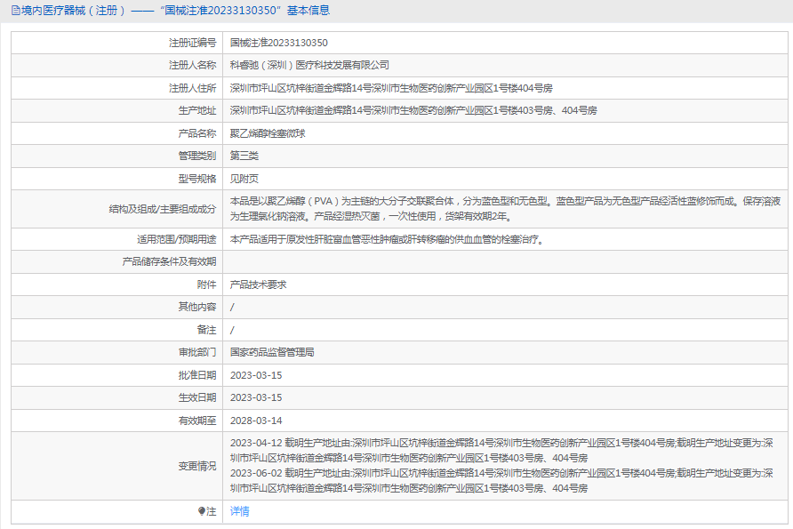Image resolution: width=793 pixels, height=529 pixels.
Task: Select product name 聚乙烯醇栓塞微球
Action: [268, 133]
